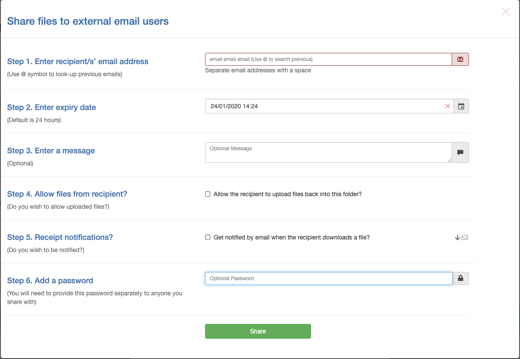Click the Optional Password field
The height and width of the screenshot is (359, 520).
pyautogui.click(x=329, y=278)
